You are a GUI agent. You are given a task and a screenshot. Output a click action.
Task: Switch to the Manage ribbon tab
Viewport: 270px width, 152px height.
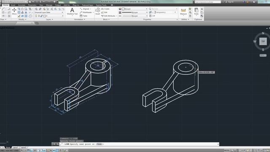tap(49, 5)
